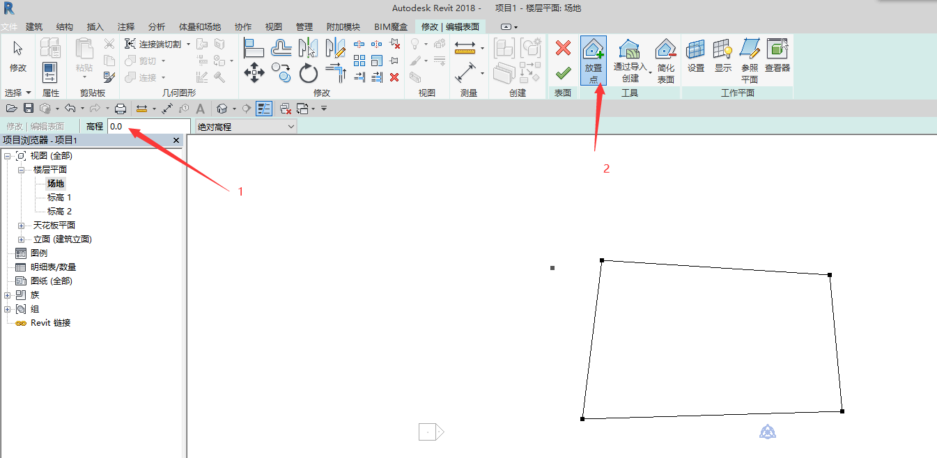The height and width of the screenshot is (458, 937).
Task: Open the Undo history dropdown arrow
Action: (x=82, y=109)
